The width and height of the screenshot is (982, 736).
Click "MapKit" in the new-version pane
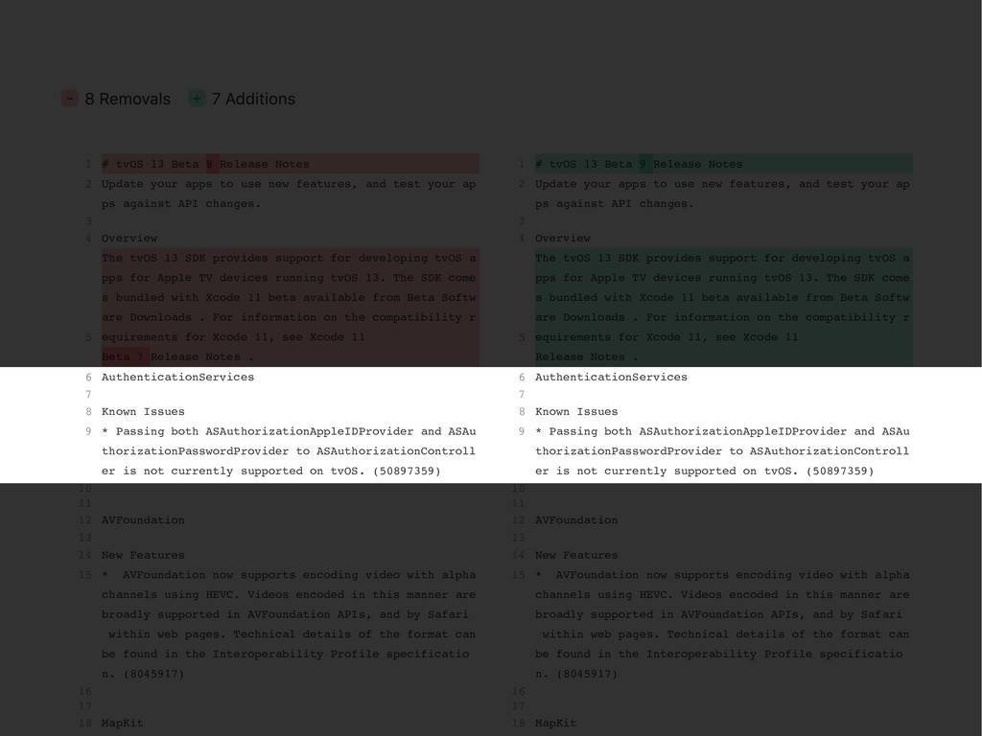[x=555, y=723]
